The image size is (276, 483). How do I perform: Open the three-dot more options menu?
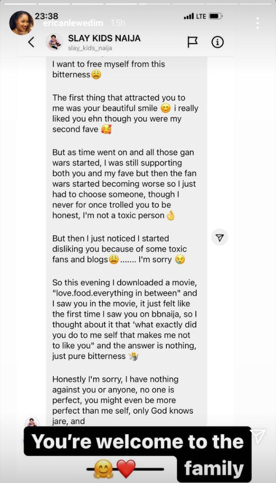[x=257, y=23]
